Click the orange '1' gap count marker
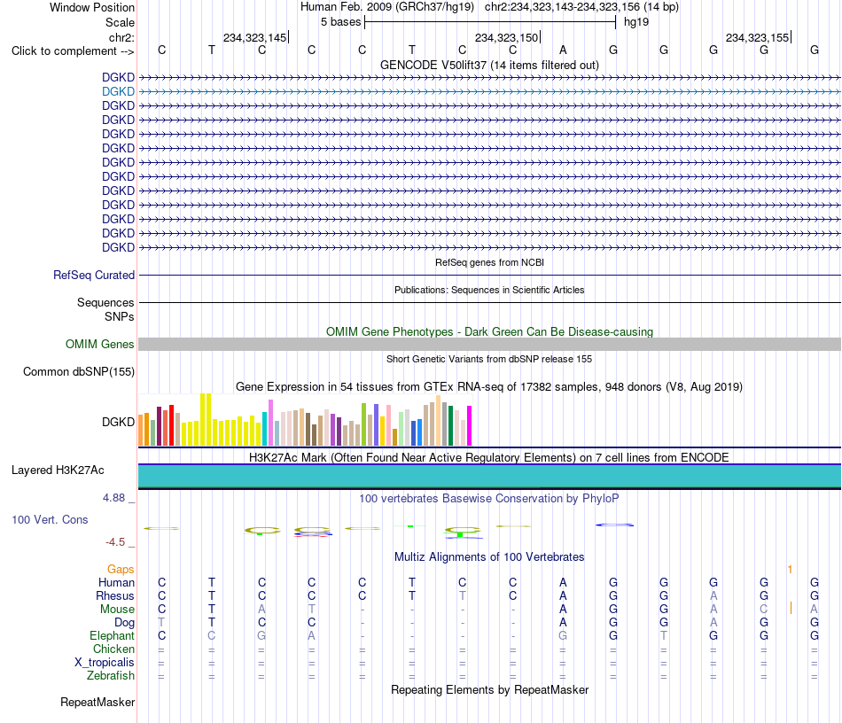The height and width of the screenshot is (723, 842). coord(790,569)
